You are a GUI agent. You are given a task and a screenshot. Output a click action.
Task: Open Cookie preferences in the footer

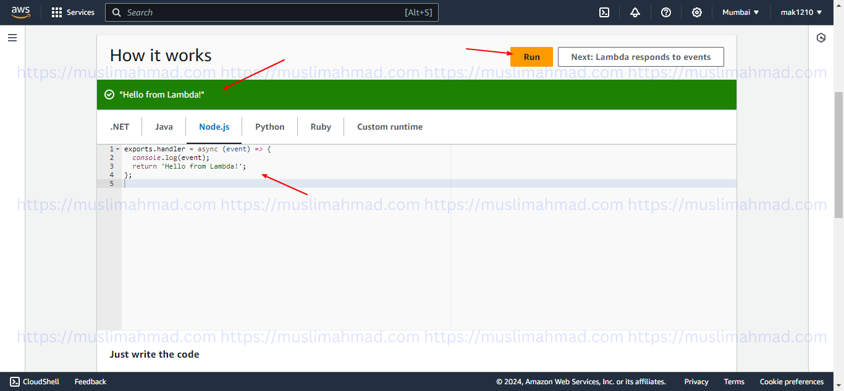(x=791, y=382)
